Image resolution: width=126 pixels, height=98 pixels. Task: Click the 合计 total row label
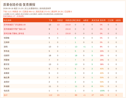6,95
